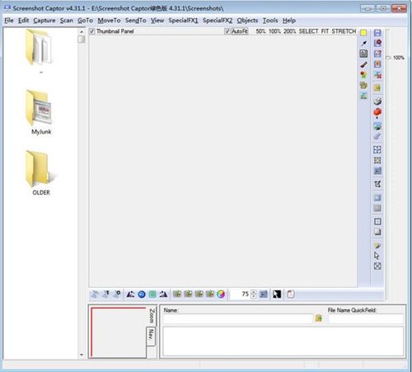The height and width of the screenshot is (372, 412).
Task: Decrease the 75 value with spinner down arrow
Action: click(254, 296)
